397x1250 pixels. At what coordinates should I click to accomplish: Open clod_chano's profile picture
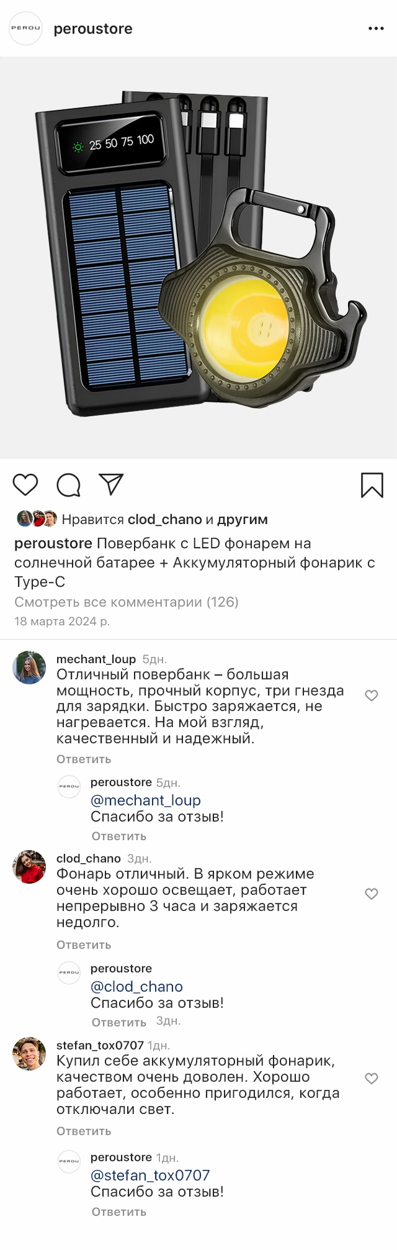point(29,866)
